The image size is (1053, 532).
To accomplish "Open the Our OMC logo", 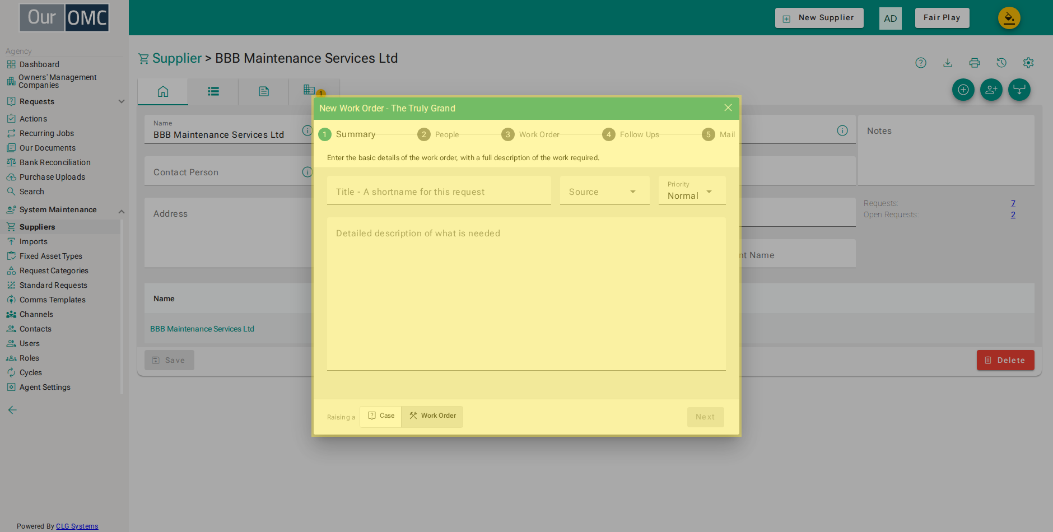I will coord(64,18).
